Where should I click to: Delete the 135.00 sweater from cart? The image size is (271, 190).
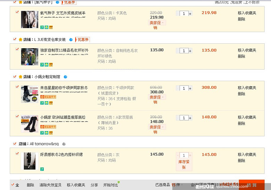point(241,56)
